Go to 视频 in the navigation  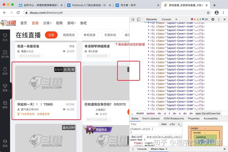59,23
